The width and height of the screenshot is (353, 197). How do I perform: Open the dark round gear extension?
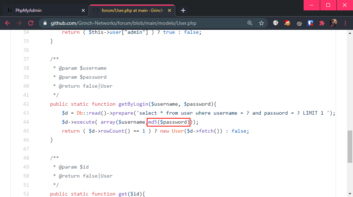299,23
